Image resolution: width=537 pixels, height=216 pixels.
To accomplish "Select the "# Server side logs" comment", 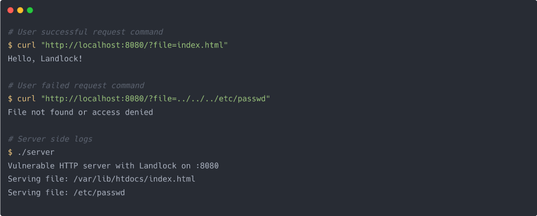I will 50,139.
